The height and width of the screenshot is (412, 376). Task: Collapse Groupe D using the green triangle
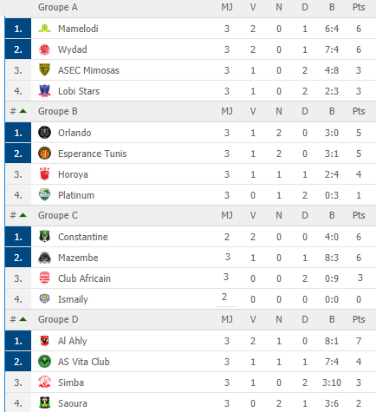(23, 319)
